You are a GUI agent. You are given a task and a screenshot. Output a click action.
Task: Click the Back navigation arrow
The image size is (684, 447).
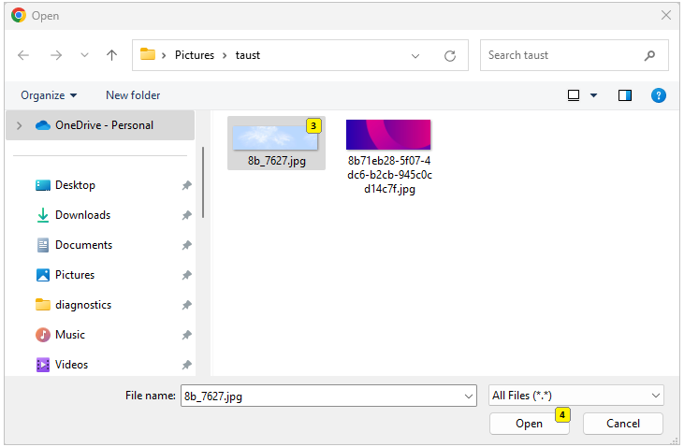click(x=23, y=55)
